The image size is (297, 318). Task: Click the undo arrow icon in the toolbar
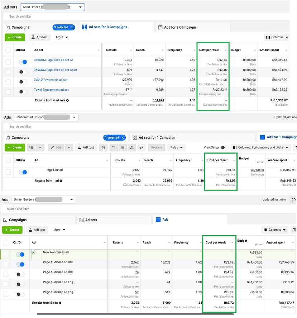[114, 148]
